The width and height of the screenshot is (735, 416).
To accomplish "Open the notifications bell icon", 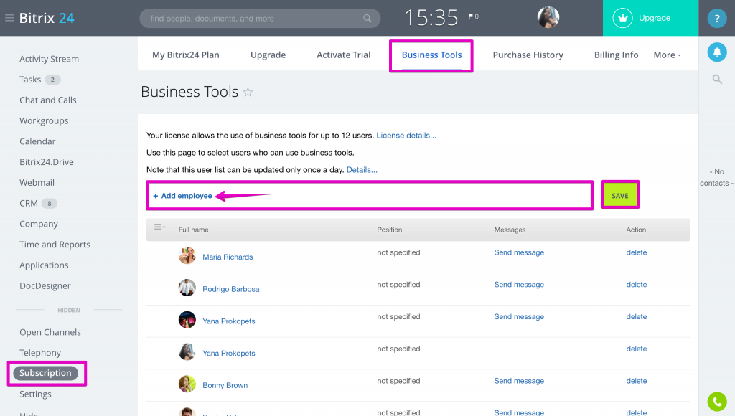I will [717, 52].
